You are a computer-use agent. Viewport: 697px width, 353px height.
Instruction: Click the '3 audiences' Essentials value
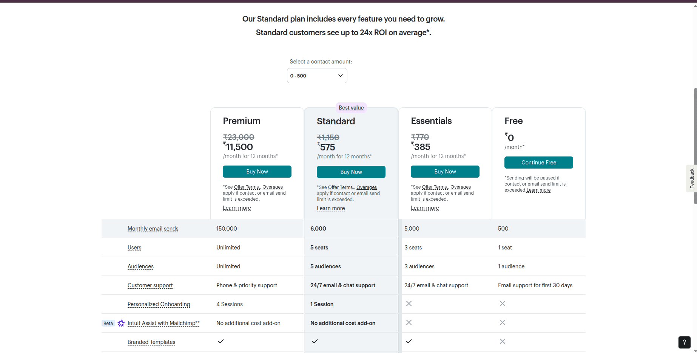(x=419, y=266)
